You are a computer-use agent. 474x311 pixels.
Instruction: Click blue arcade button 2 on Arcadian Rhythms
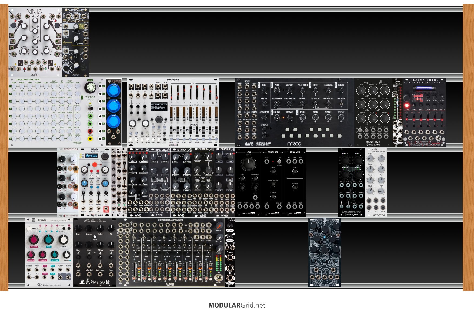[x=114, y=106]
